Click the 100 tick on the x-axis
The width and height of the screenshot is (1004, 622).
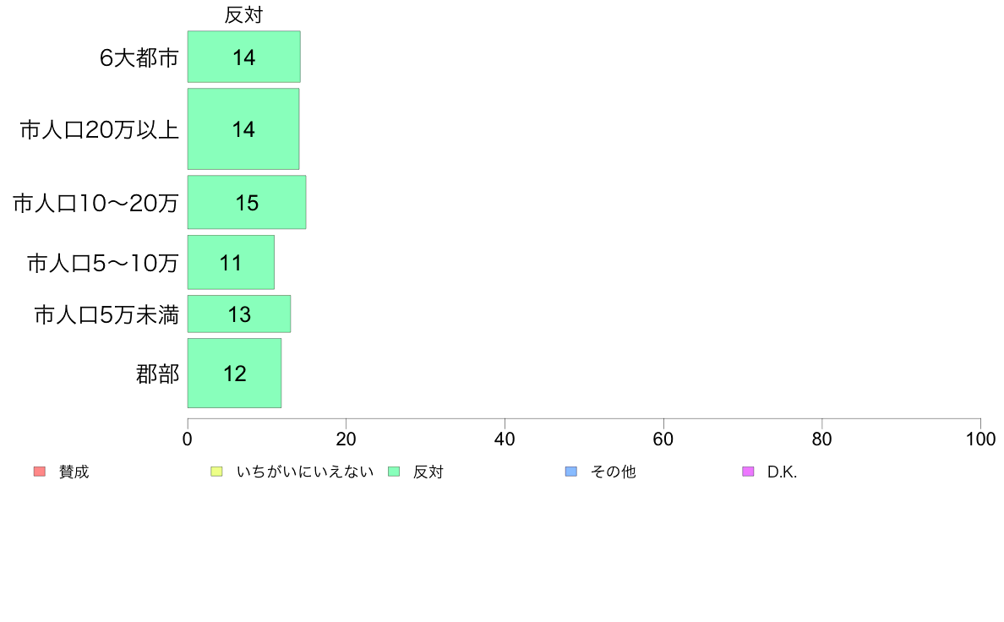point(980,439)
